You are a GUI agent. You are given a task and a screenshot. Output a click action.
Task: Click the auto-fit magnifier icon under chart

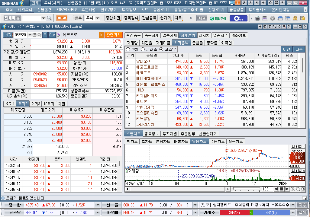(303, 189)
